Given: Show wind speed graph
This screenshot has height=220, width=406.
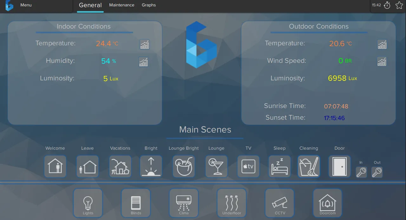Looking at the screenshot, I should click(x=382, y=61).
